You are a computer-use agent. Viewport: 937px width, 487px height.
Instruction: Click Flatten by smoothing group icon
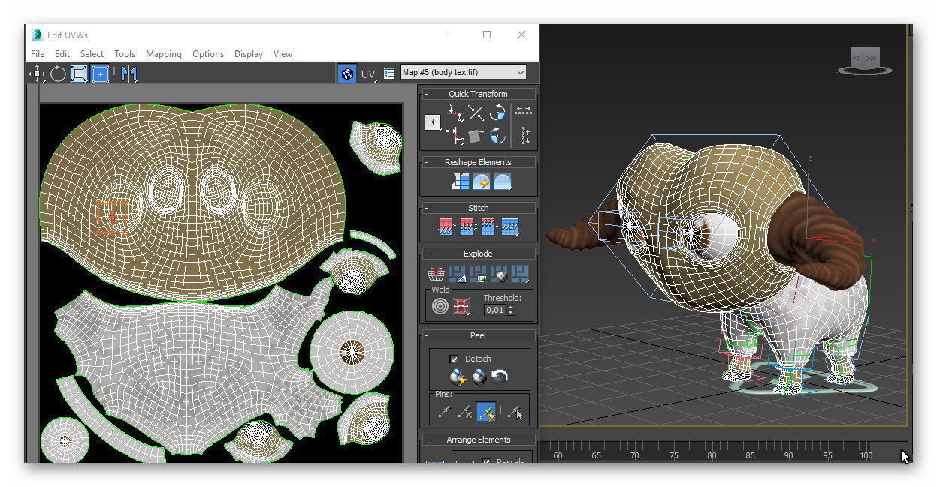click(x=478, y=274)
